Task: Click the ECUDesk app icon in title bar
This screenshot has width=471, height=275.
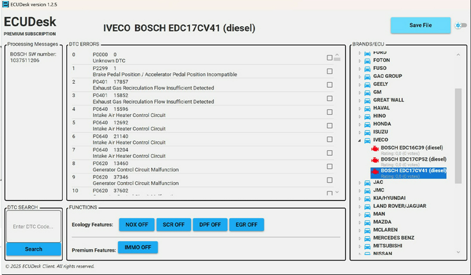Action: click(x=5, y=4)
